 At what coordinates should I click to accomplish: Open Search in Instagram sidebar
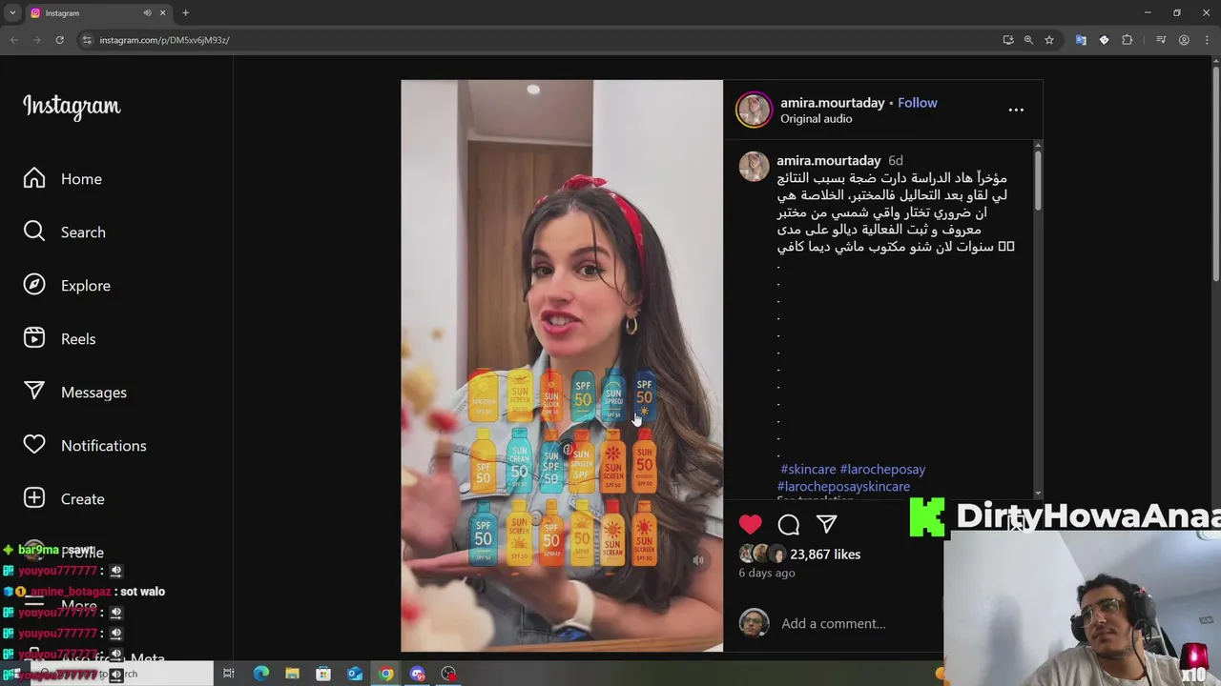point(65,232)
